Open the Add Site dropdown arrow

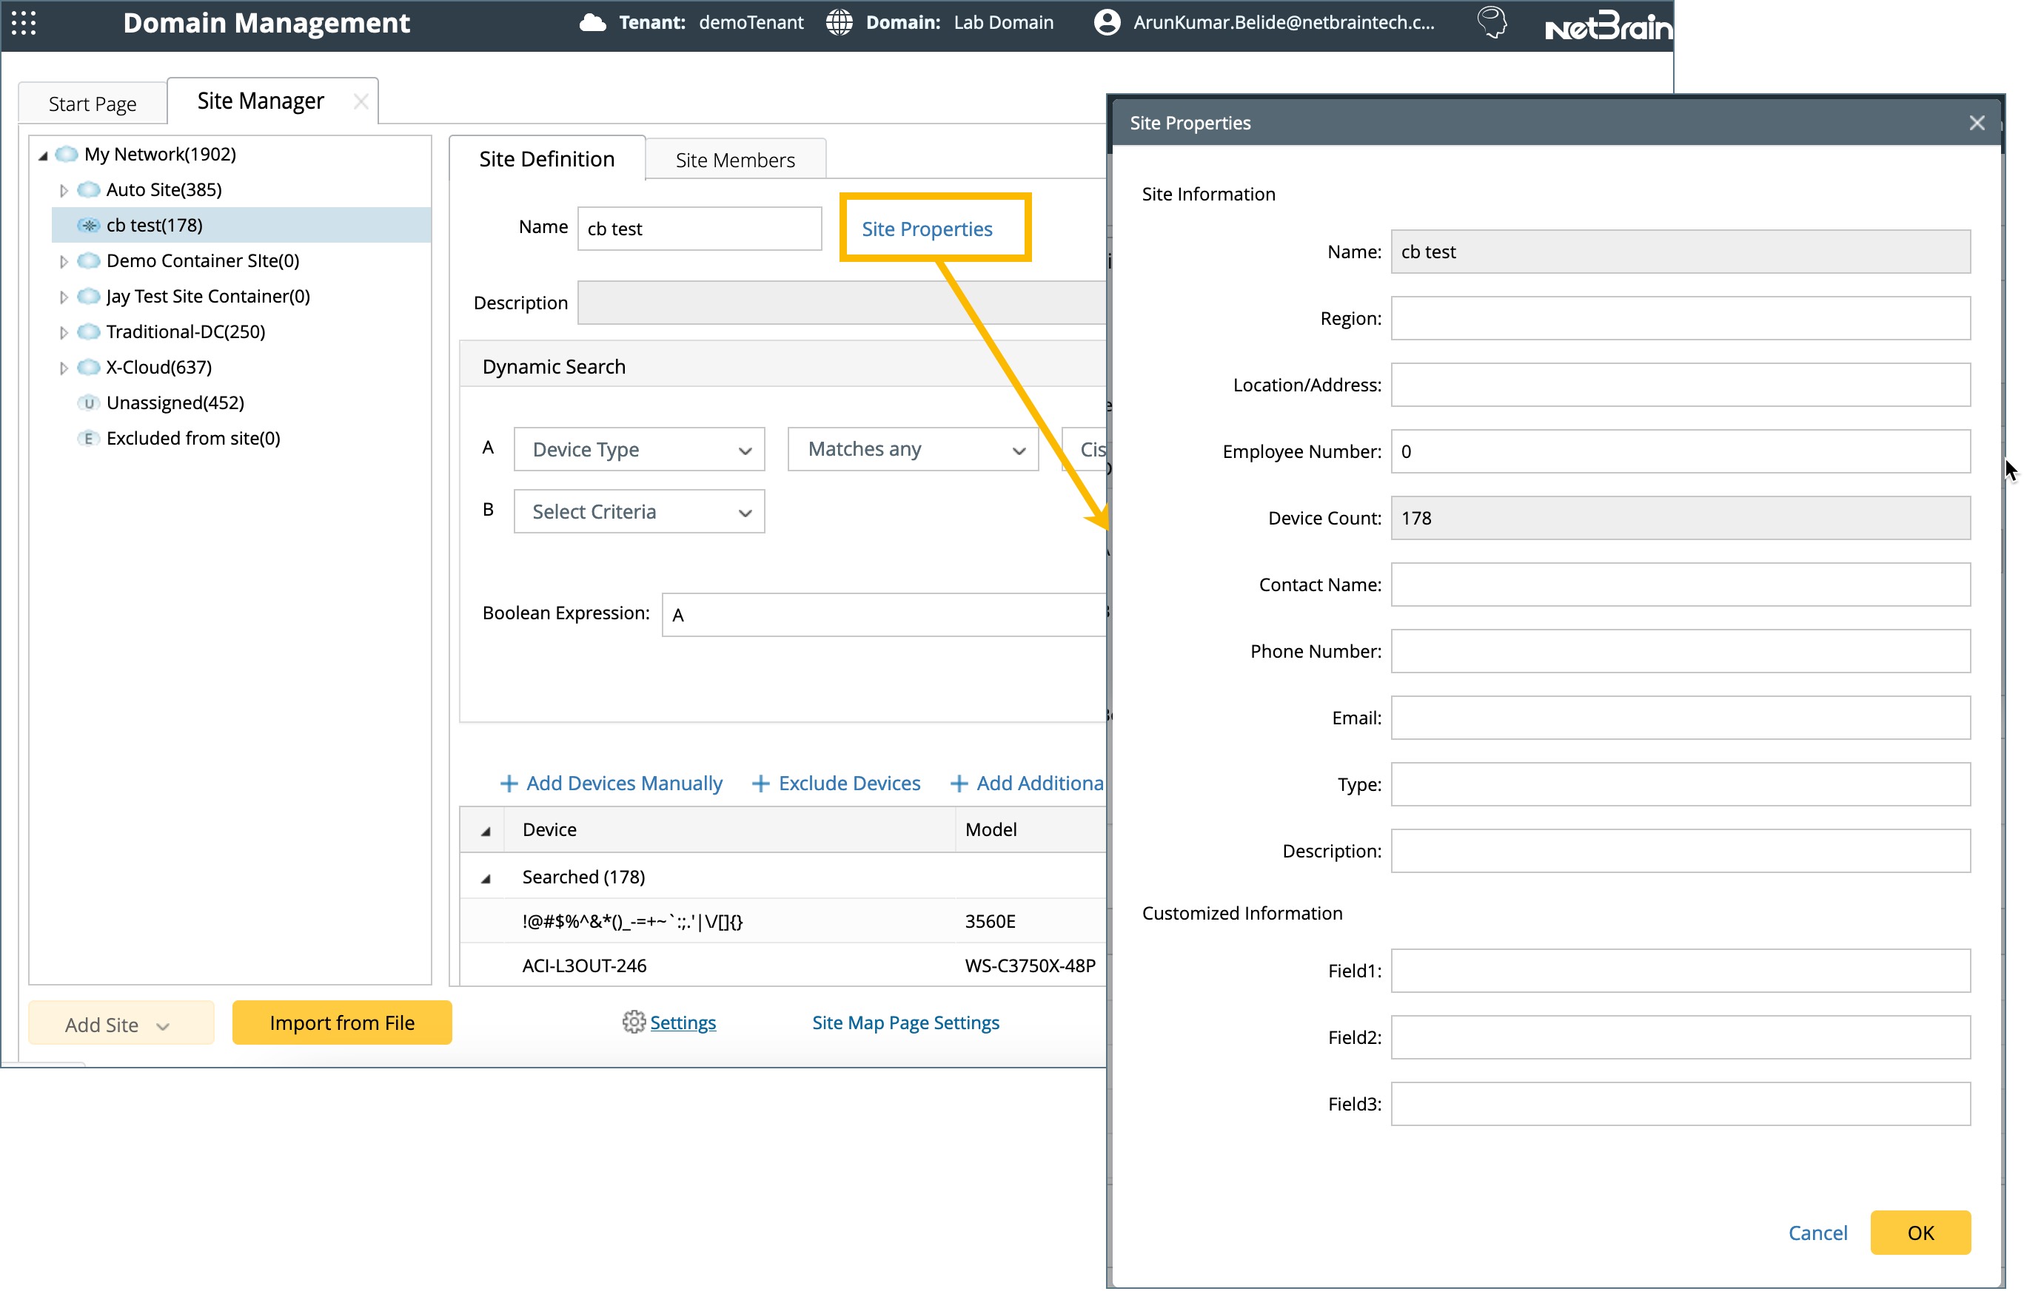(164, 1025)
